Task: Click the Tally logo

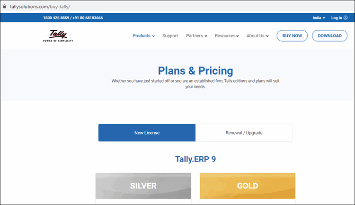Action: [58, 36]
